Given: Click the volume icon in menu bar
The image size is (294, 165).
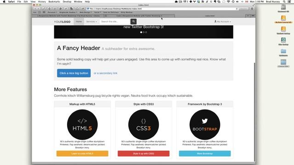Looking at the screenshot, I should pyautogui.click(x=237, y=1).
